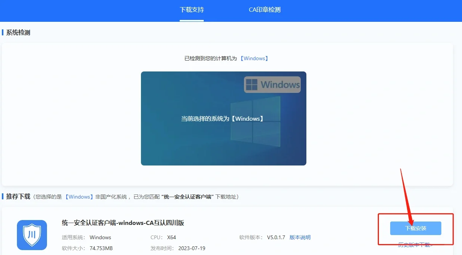Click the 下载安装 button
Image resolution: width=462 pixels, height=255 pixels.
click(415, 228)
